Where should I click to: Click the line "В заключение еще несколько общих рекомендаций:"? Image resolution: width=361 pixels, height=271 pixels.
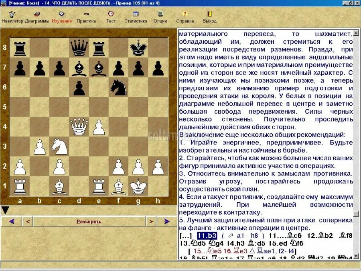coord(262,134)
